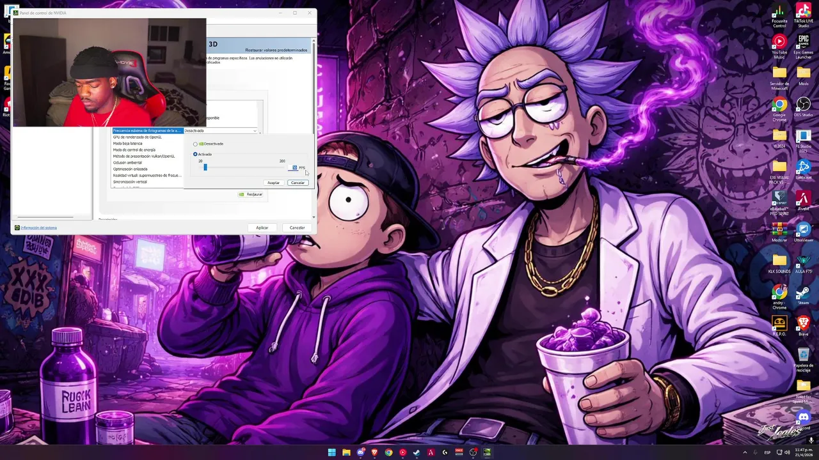Image resolution: width=819 pixels, height=460 pixels.
Task: Select Realidad virtual: supermuestreo row
Action: pos(148,175)
